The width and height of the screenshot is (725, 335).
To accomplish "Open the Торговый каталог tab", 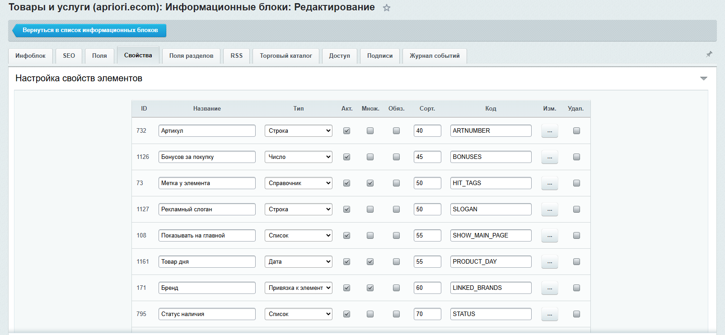I will point(286,56).
